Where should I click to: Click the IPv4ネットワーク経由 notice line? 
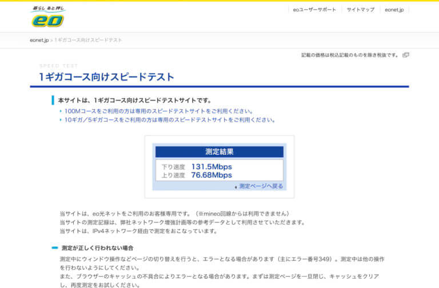tap(138, 231)
